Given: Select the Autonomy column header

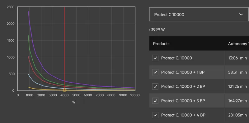Looking at the screenshot, I should coord(238,44).
